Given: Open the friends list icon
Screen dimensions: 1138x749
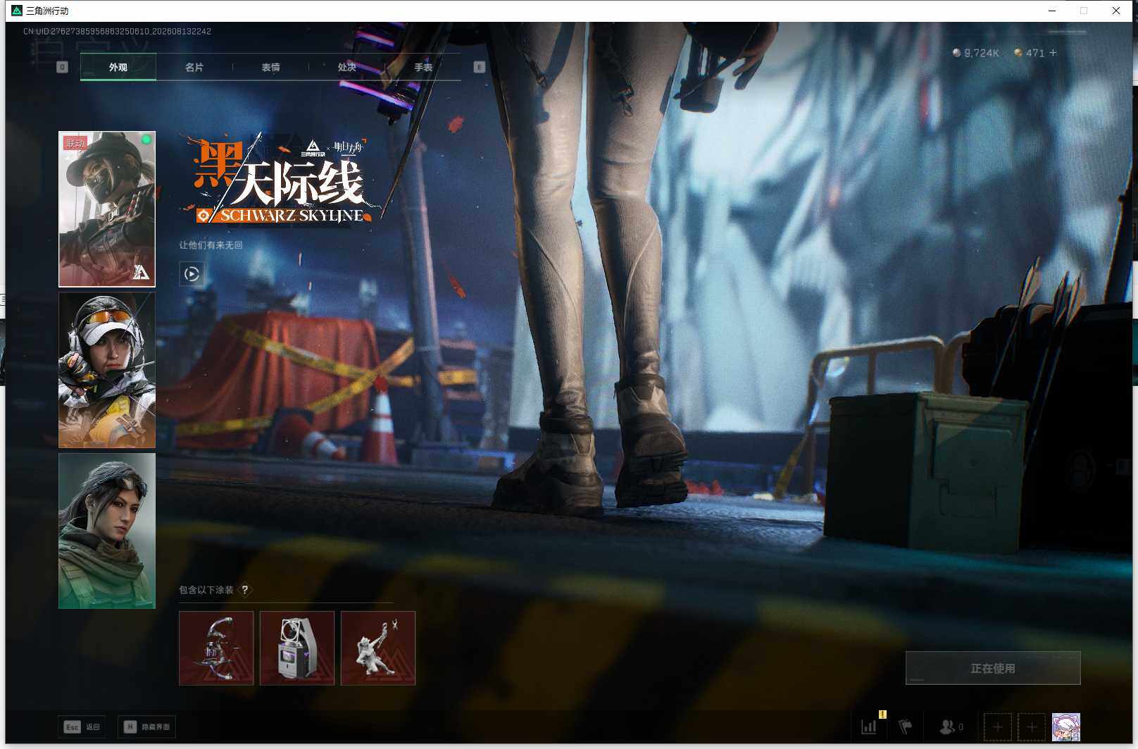Looking at the screenshot, I should click(x=951, y=726).
